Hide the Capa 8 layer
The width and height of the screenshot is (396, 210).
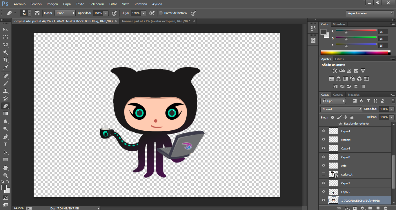coord(324,157)
